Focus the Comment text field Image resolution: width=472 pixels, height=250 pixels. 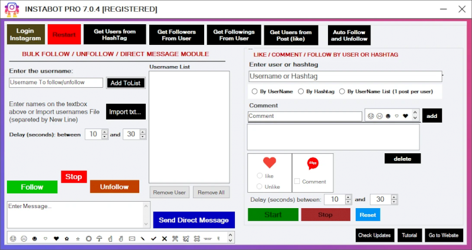[x=305, y=116]
